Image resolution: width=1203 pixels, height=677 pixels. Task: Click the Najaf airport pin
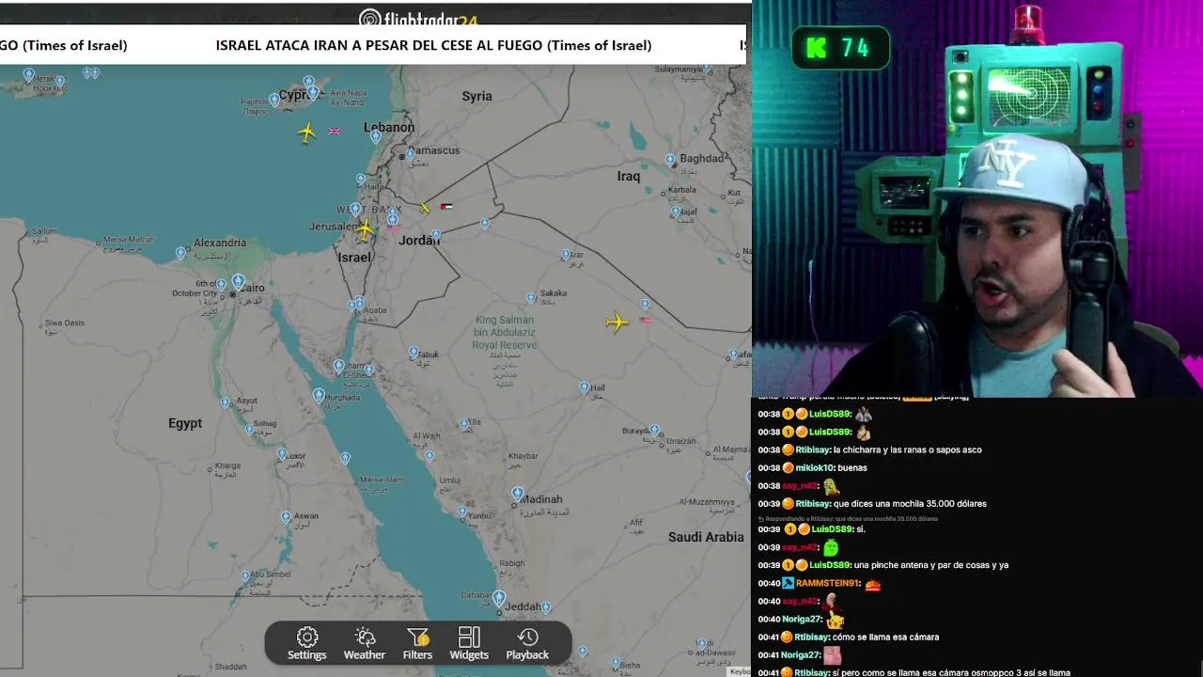click(x=675, y=213)
